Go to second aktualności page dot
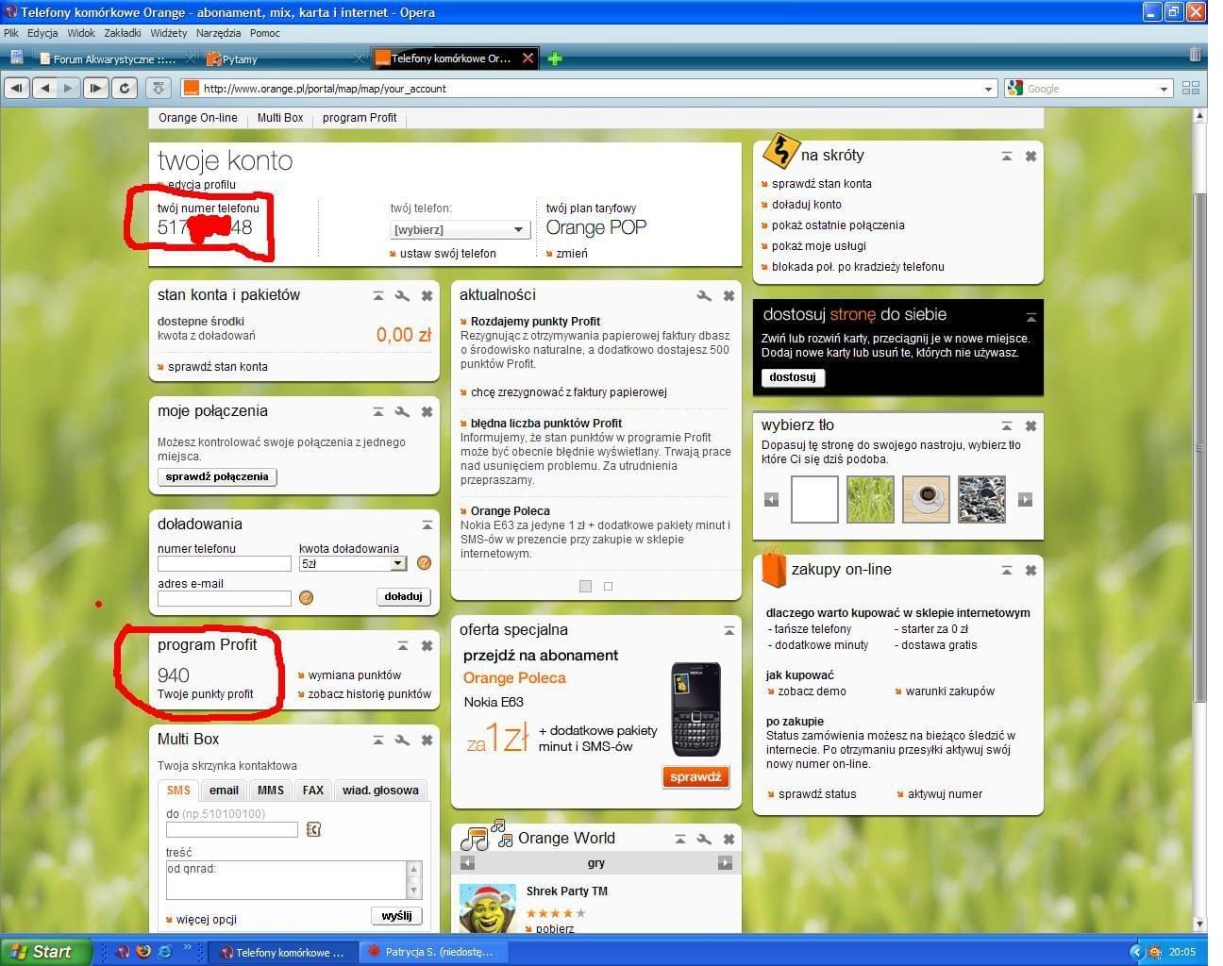The width and height of the screenshot is (1223, 966). tap(609, 587)
